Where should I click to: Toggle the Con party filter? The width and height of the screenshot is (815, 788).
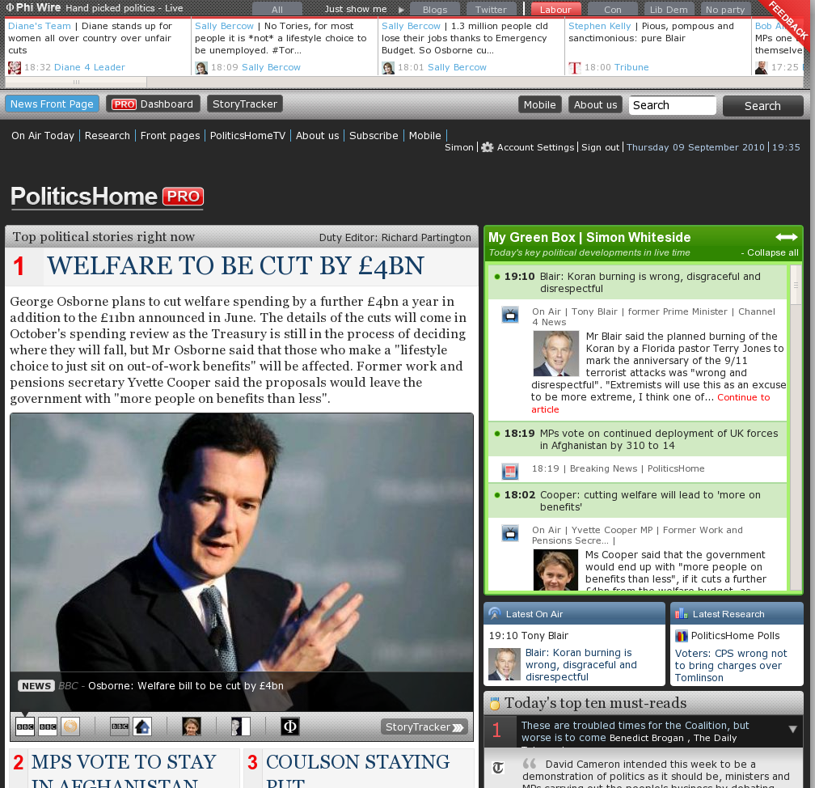pos(612,10)
